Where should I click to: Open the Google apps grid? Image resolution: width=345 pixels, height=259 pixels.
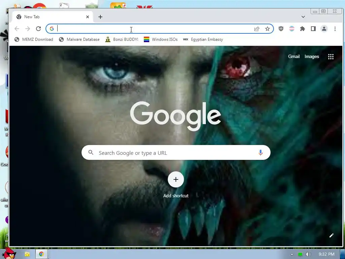click(x=331, y=57)
